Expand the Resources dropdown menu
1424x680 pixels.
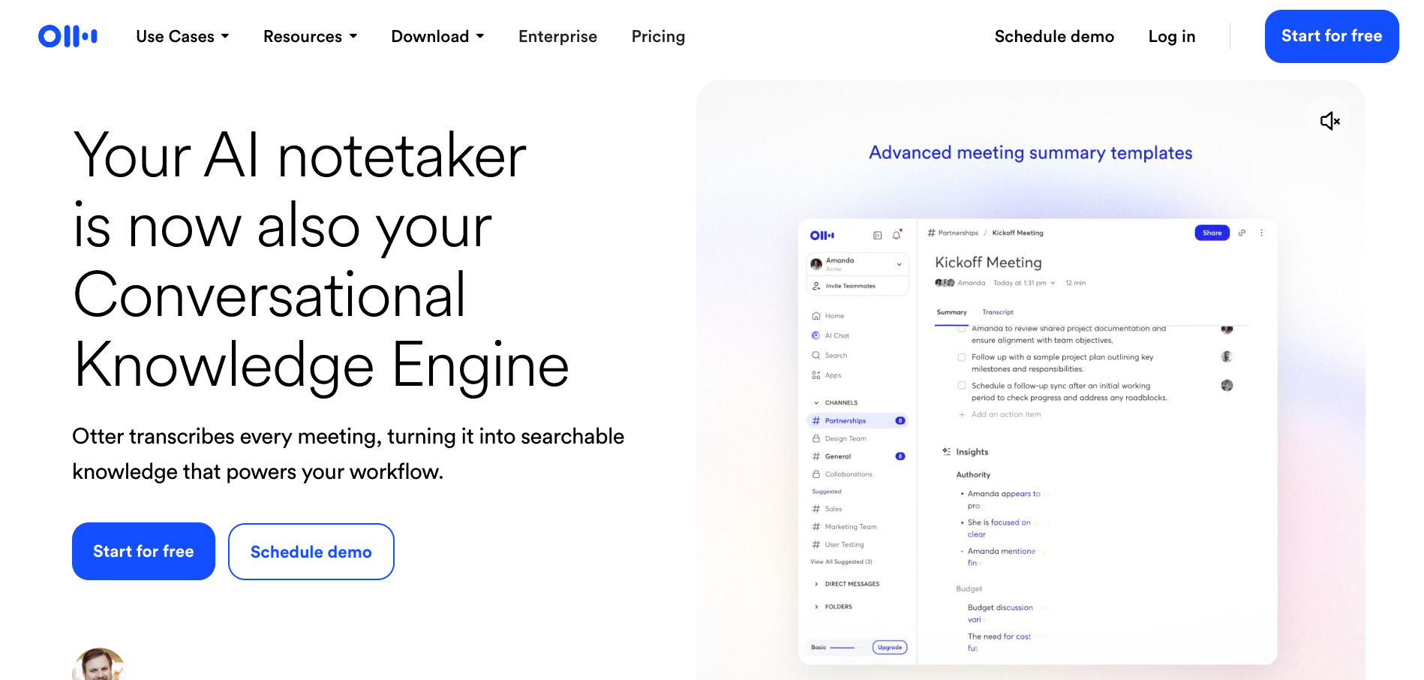click(x=310, y=36)
